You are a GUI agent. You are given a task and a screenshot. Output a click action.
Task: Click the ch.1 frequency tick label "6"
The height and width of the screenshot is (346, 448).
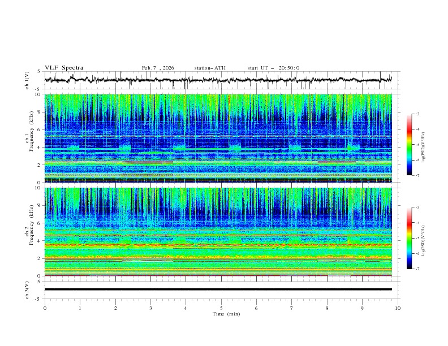click(x=40, y=129)
